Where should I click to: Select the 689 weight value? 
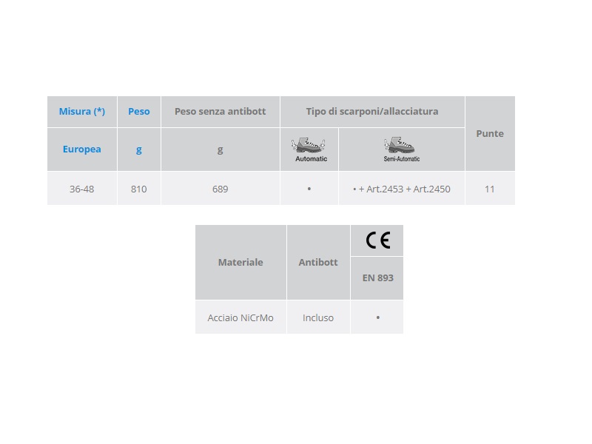coord(220,189)
